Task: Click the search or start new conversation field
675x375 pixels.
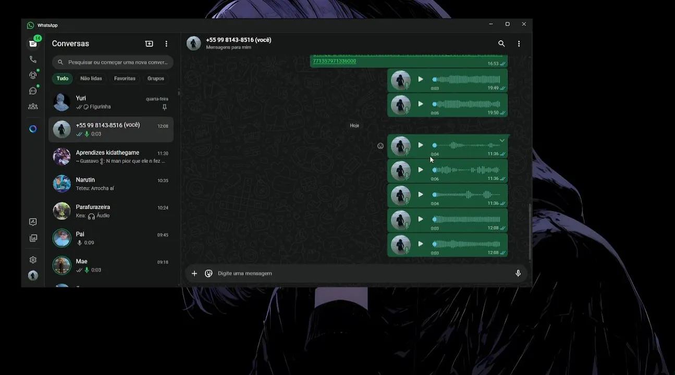Action: [x=113, y=62]
